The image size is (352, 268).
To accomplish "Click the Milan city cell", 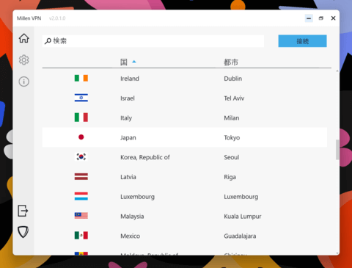I will click(232, 118).
